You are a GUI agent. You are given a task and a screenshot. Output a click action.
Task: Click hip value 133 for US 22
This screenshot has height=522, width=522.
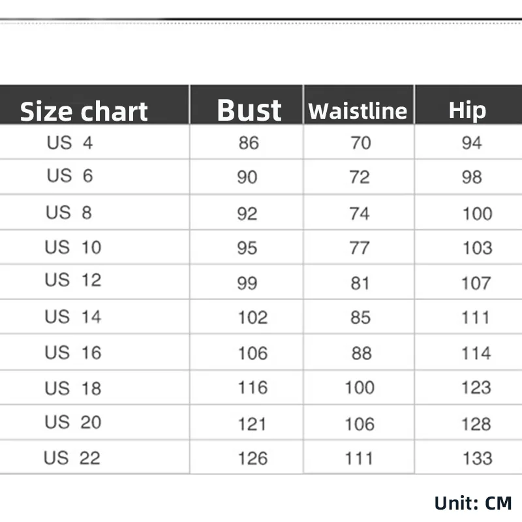[478, 459]
